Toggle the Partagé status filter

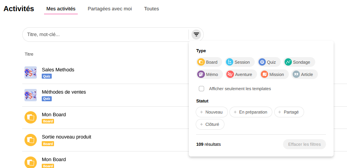click(x=289, y=112)
